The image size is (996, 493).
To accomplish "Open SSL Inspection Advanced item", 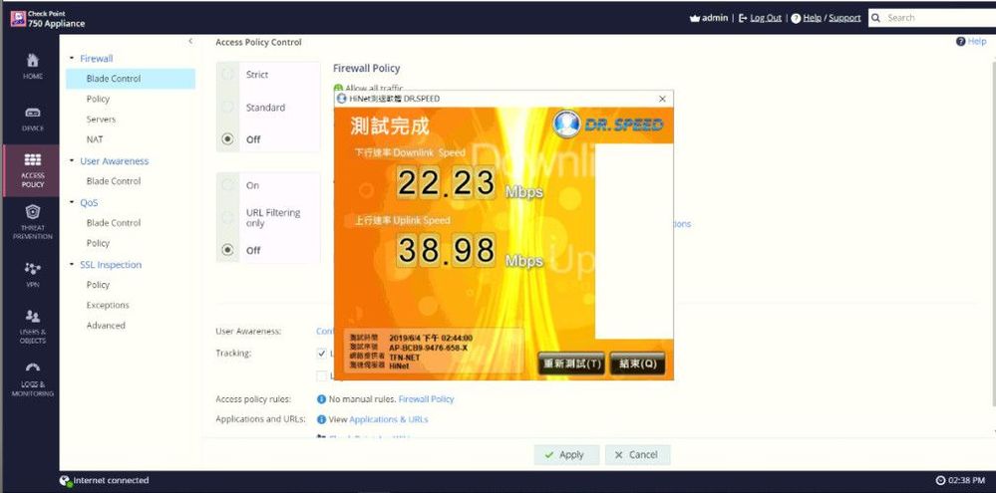I will (106, 326).
